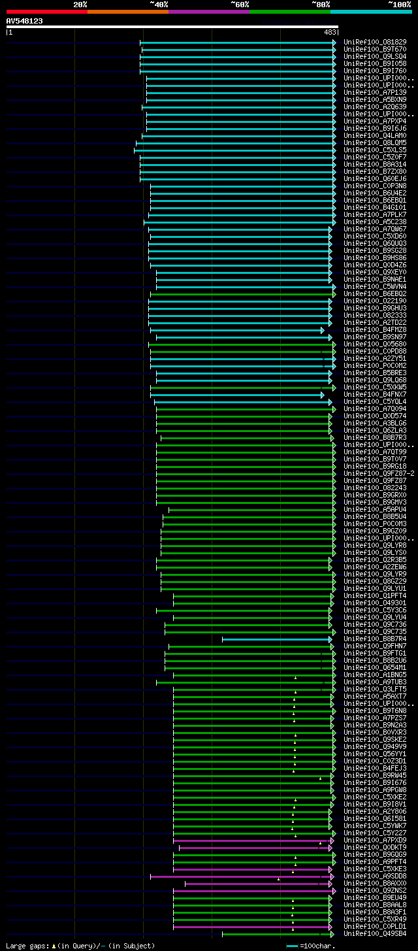Click purple alignment bar of UniRef100_B8AXX0
This screenshot has width=418, height=951.
[257, 884]
